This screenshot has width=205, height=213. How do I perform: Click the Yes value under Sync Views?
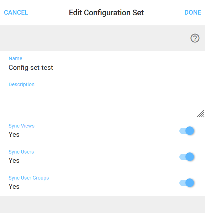(x=14, y=135)
